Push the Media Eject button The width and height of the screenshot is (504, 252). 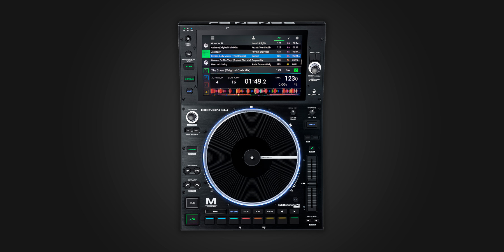188,39
